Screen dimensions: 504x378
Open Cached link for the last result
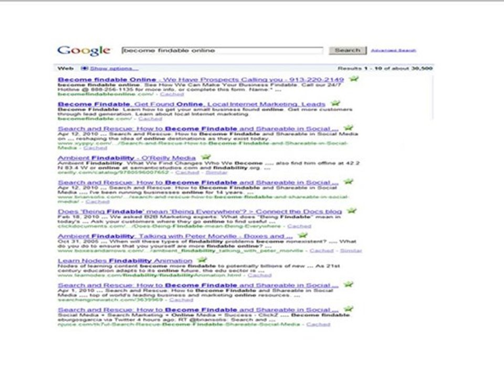coord(318,324)
